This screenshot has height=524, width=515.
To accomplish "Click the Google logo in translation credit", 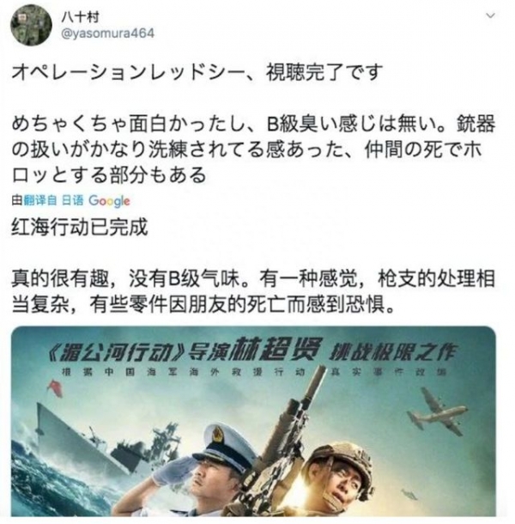I will tap(109, 201).
